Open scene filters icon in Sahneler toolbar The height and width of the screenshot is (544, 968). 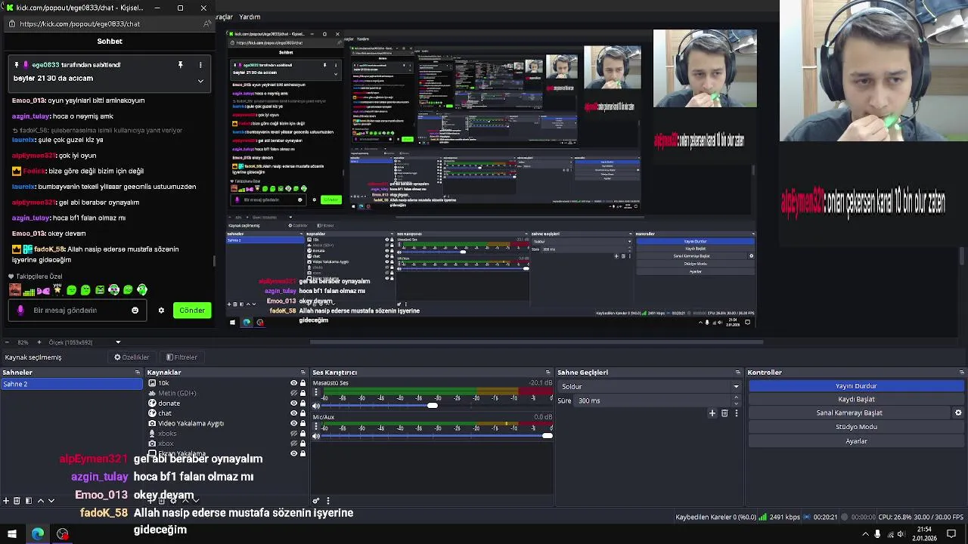click(28, 500)
